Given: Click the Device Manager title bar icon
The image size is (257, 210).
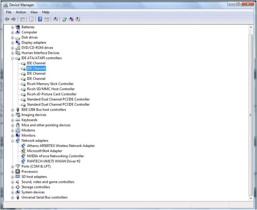Looking at the screenshot, I should [x=6, y=5].
